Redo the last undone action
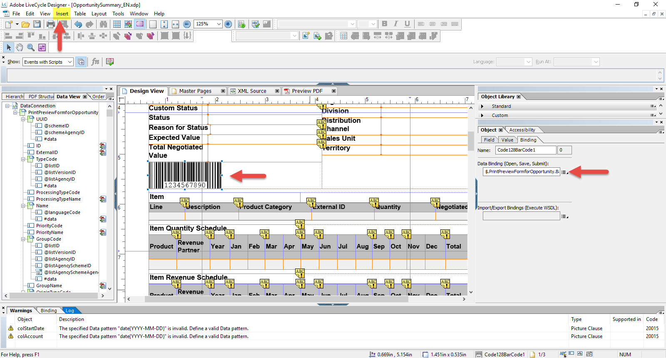666x358 pixels. pos(89,24)
